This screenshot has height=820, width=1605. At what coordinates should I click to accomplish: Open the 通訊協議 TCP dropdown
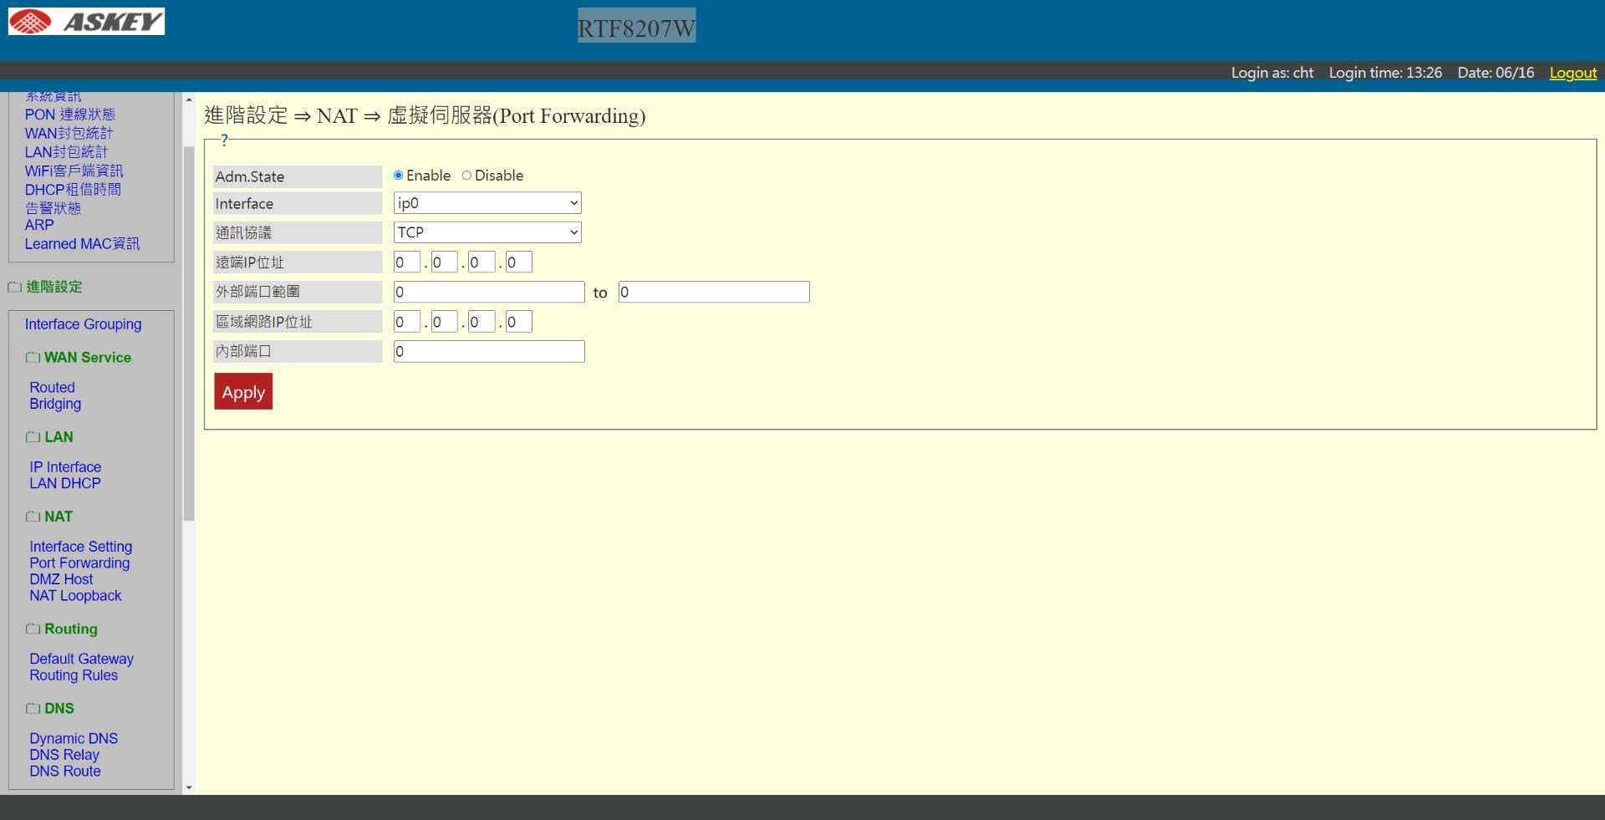[x=487, y=232]
